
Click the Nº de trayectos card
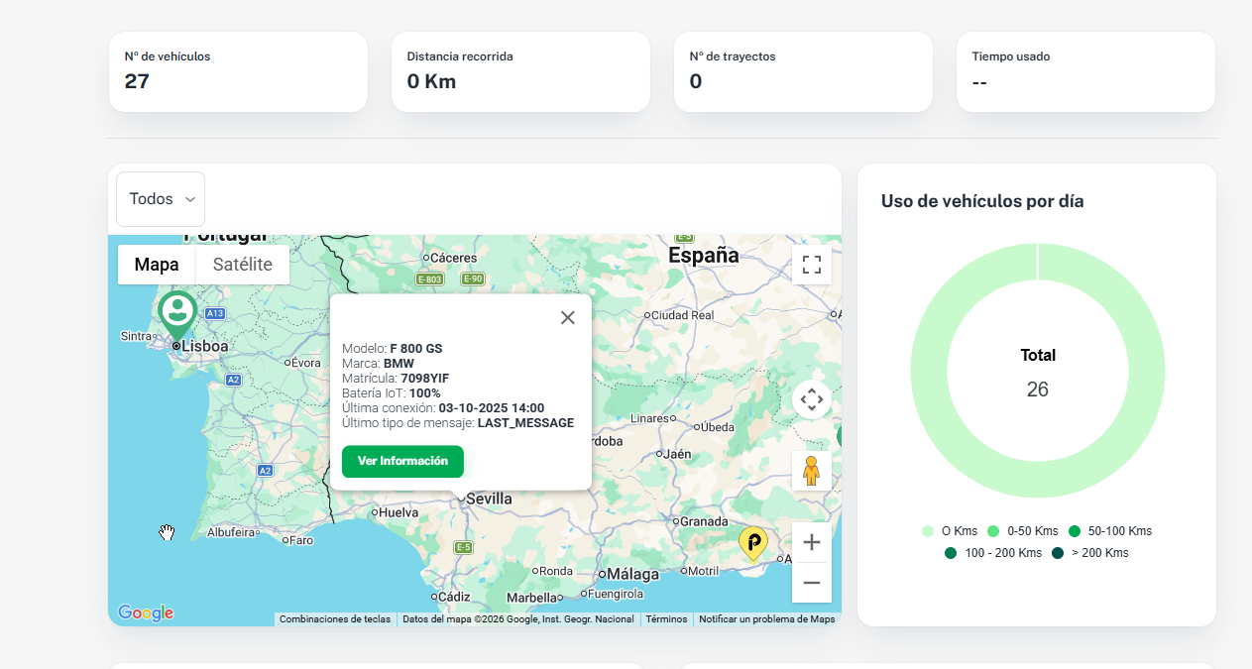click(803, 71)
